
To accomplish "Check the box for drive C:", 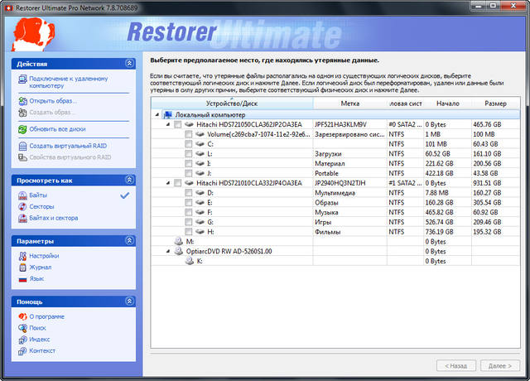I will click(189, 144).
